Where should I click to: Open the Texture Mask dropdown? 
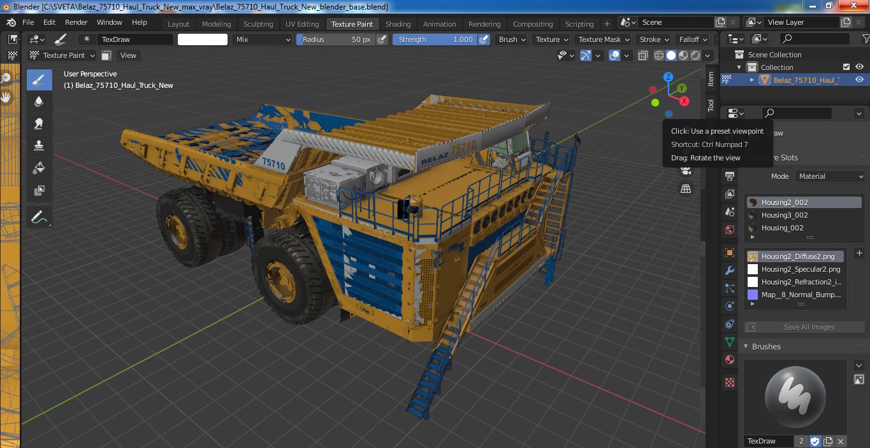coord(604,39)
